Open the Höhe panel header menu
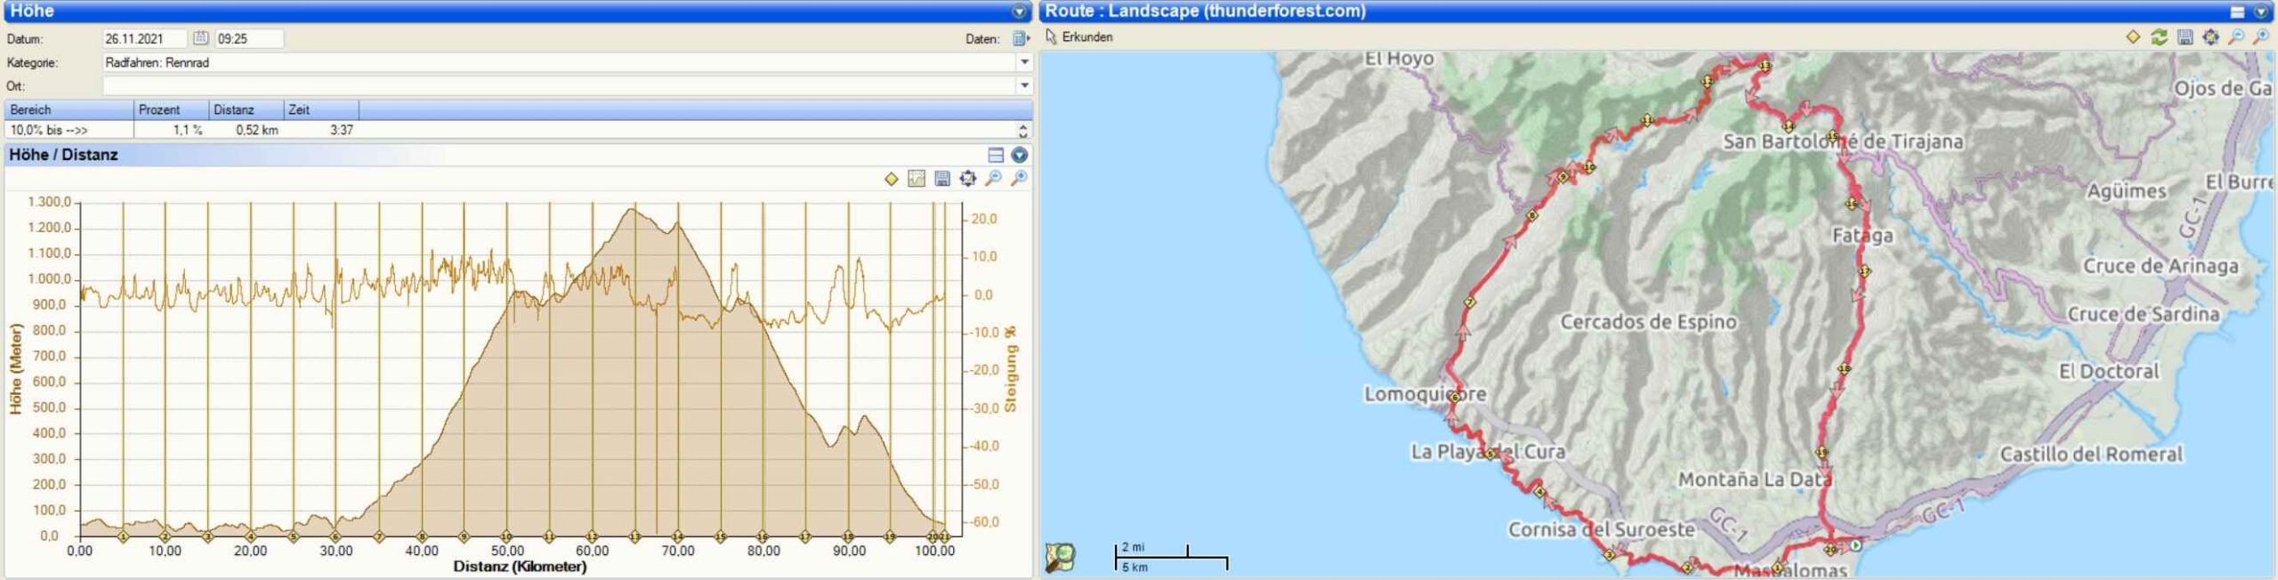 tap(1020, 12)
